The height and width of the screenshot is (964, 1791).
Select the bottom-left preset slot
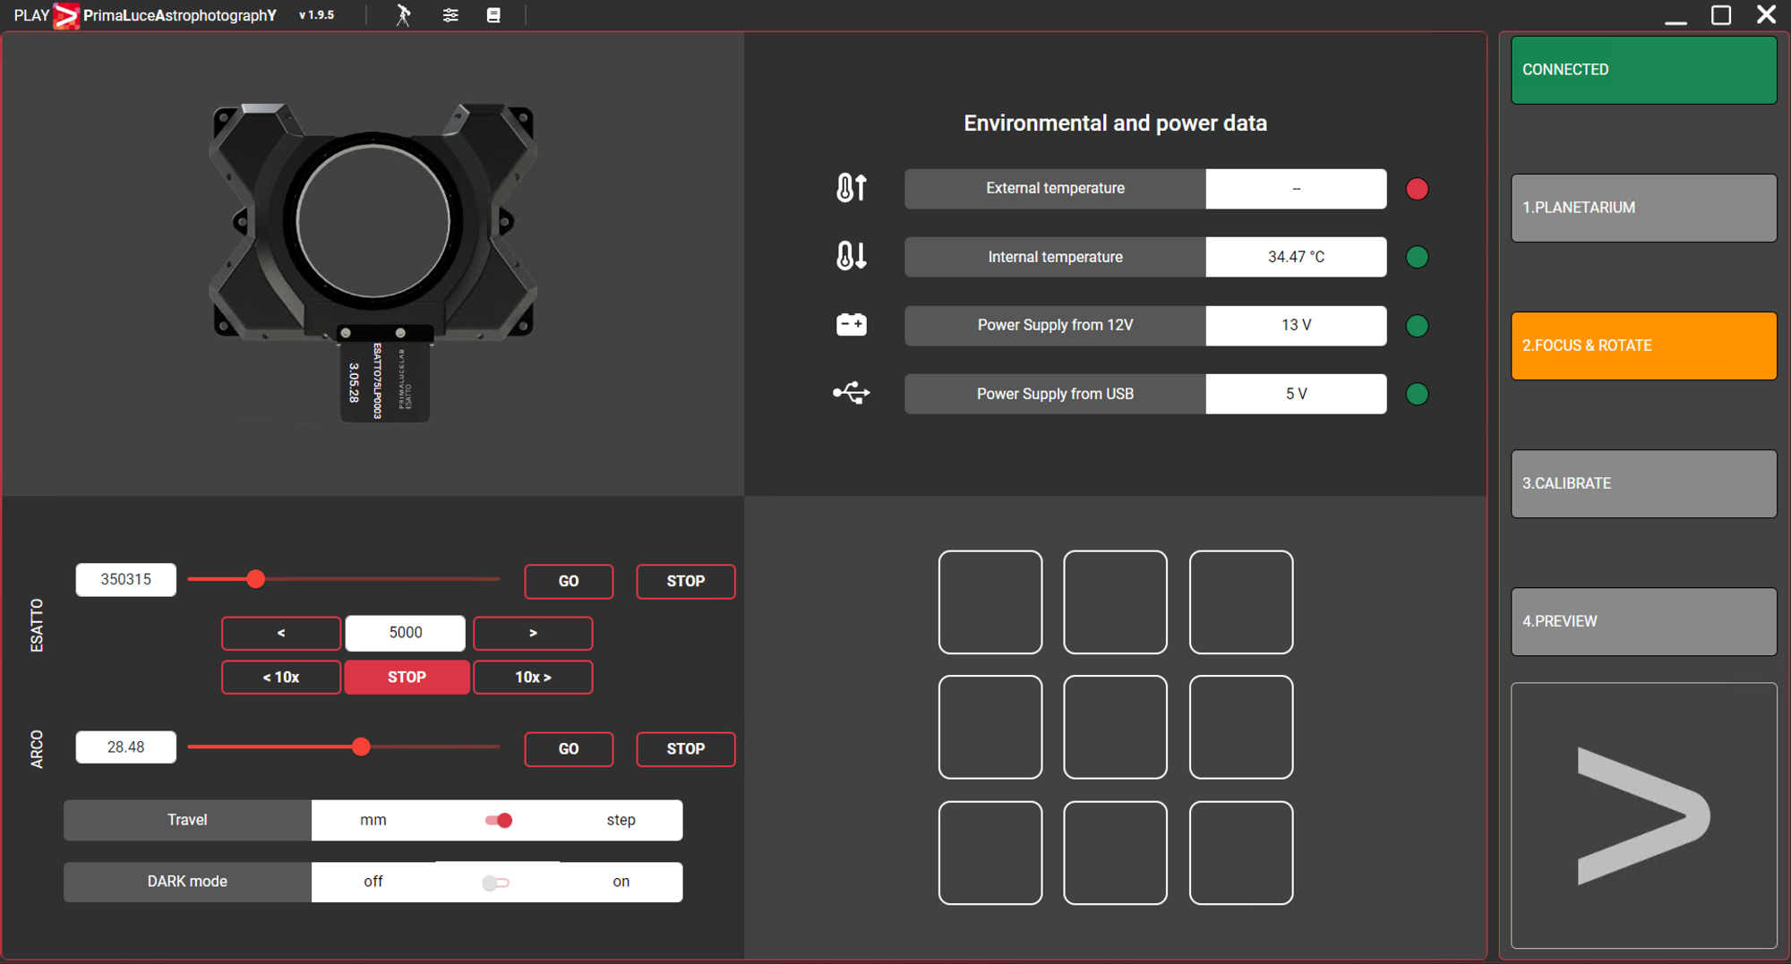point(990,852)
